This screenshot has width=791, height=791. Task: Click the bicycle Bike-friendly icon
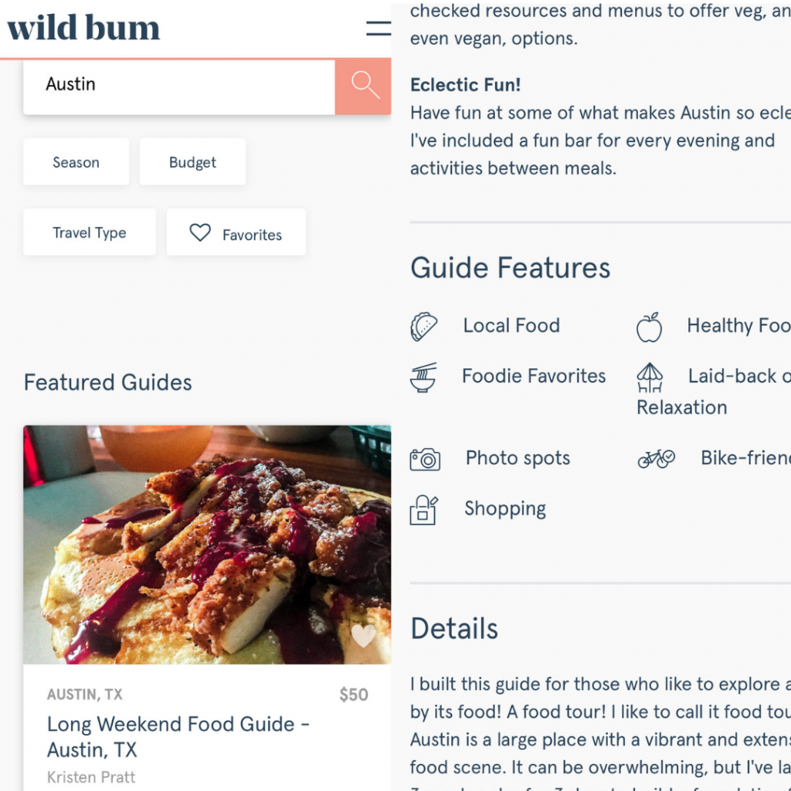(656, 459)
